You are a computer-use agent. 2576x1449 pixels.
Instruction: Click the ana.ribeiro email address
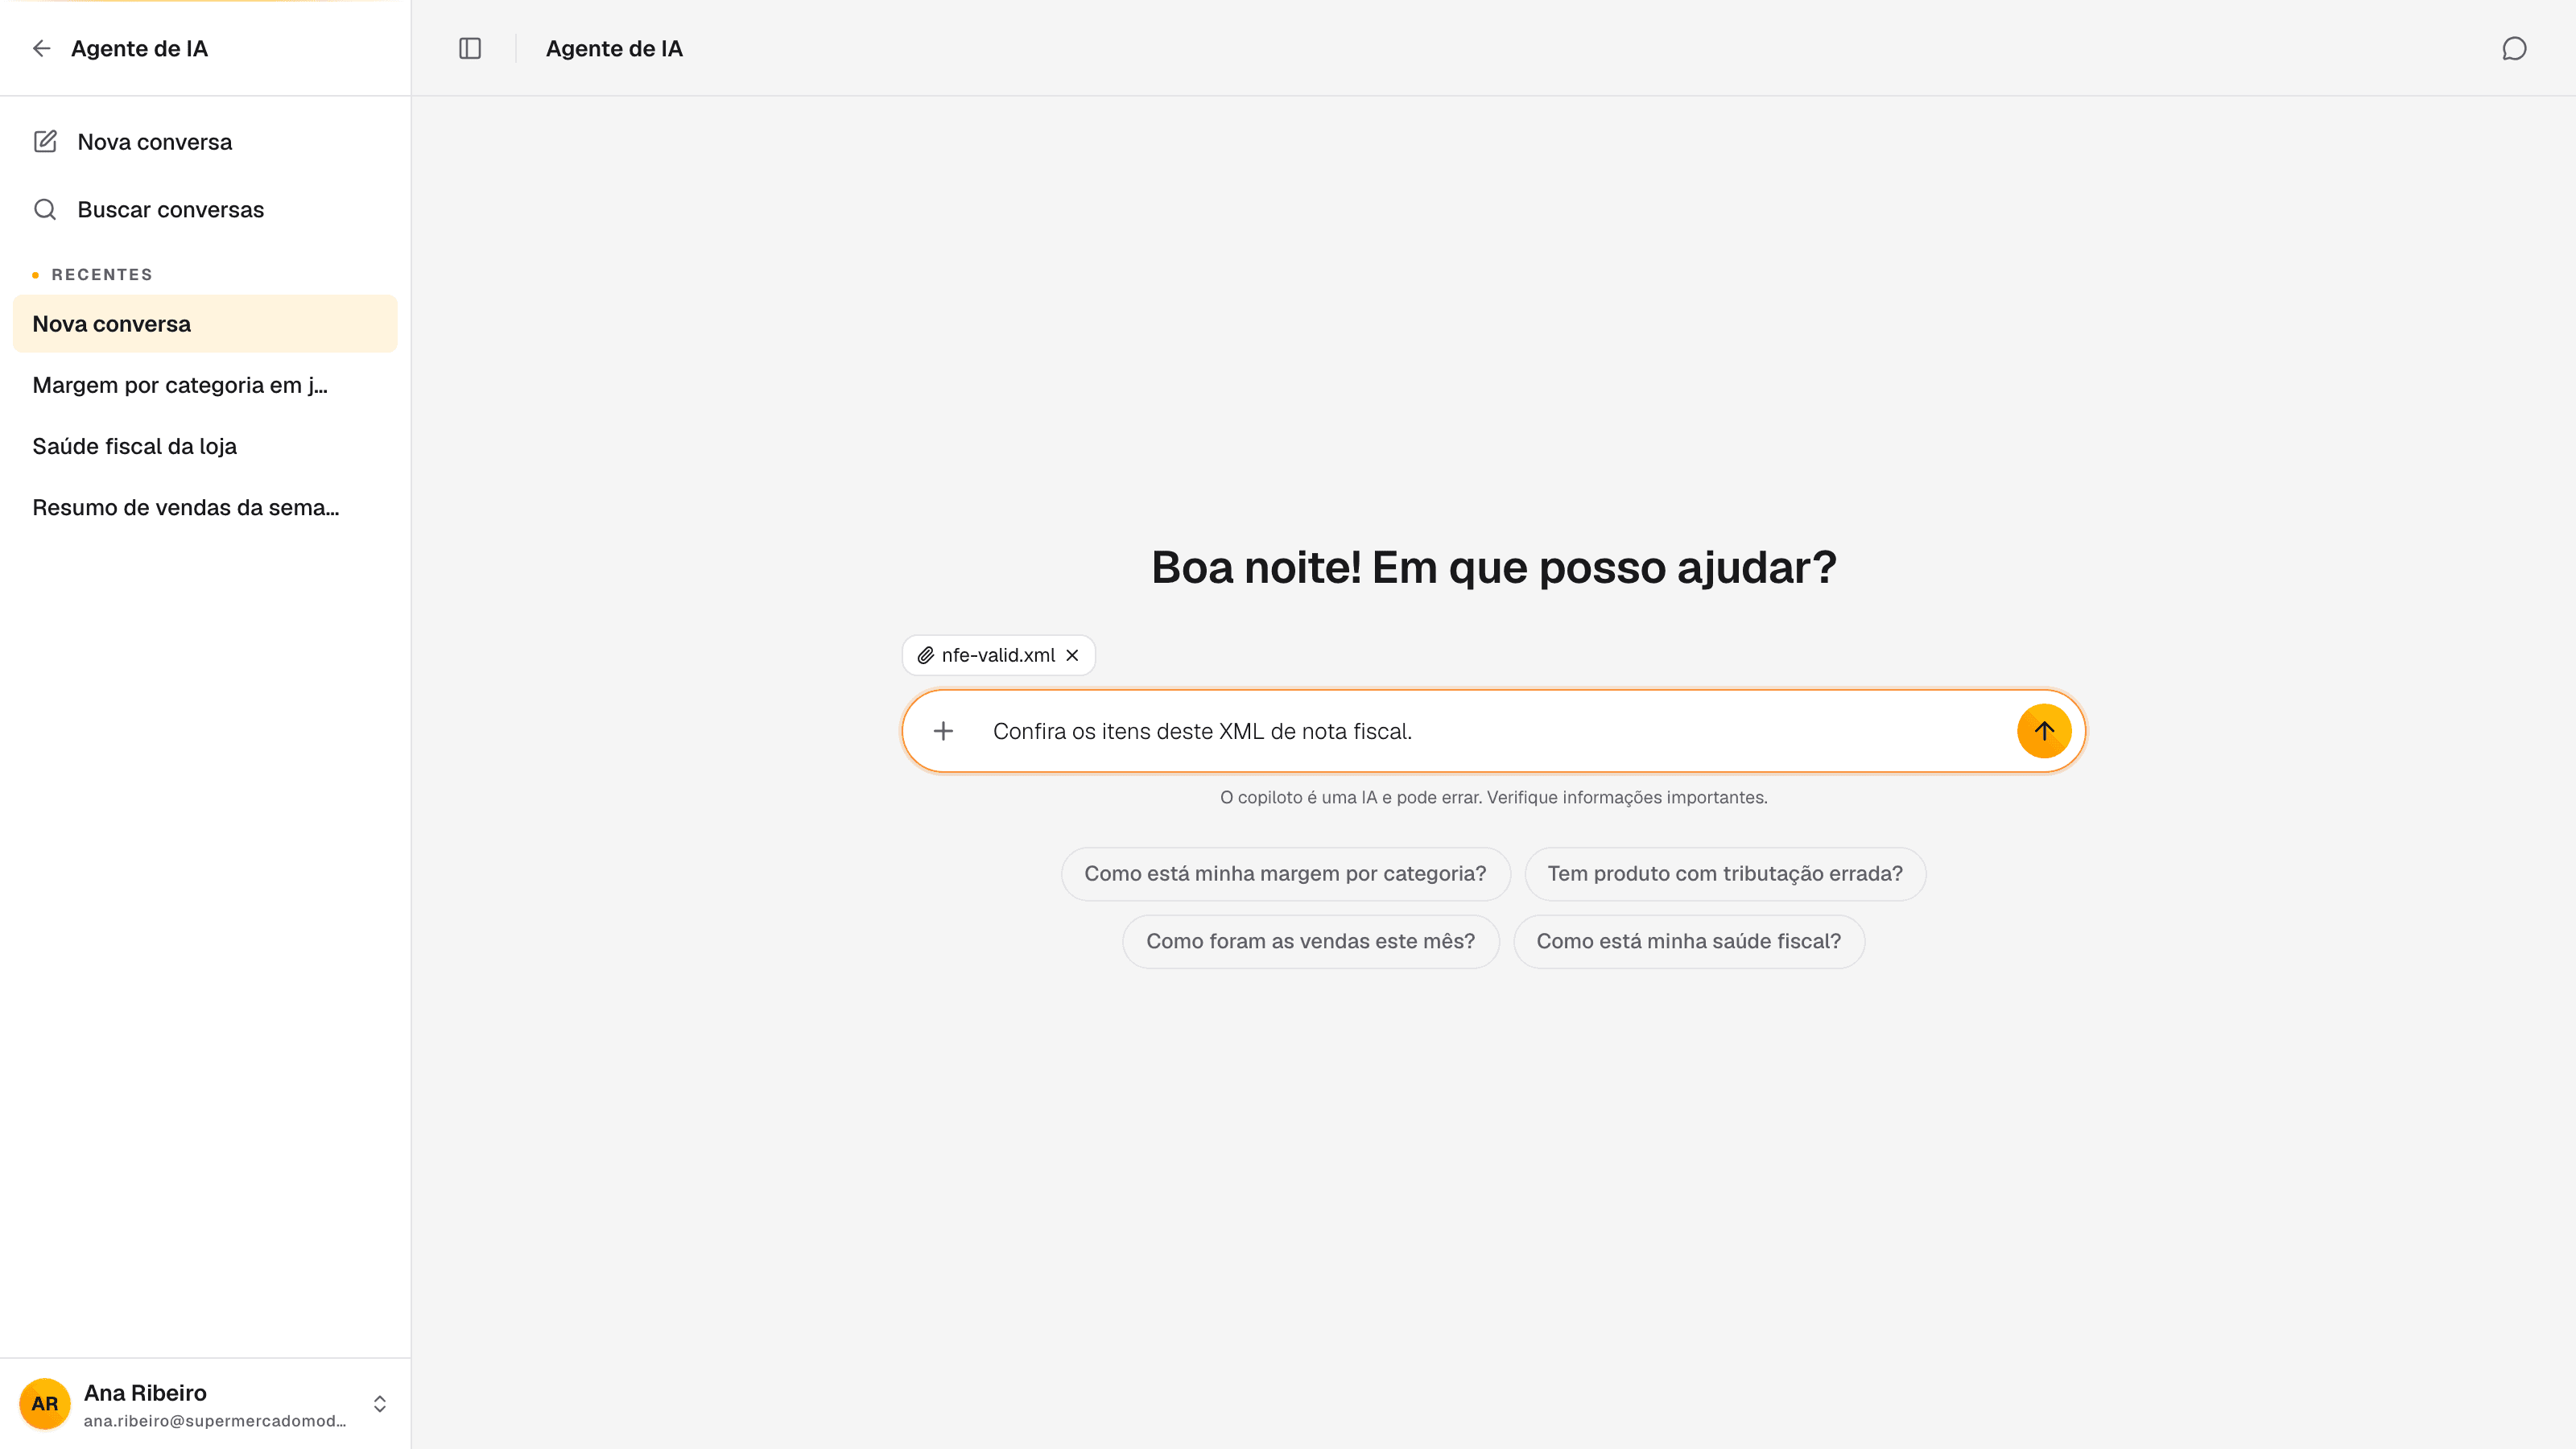pyautogui.click(x=215, y=1421)
